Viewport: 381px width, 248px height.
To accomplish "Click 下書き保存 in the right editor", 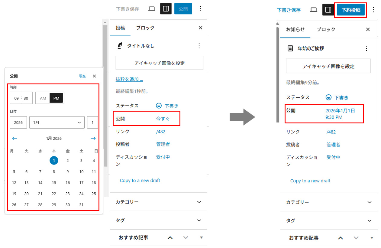I will (289, 10).
